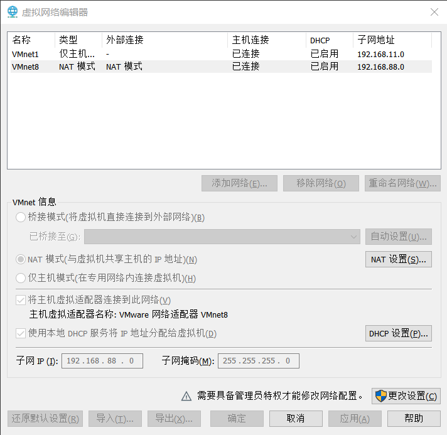Screen dimensions: 447x435
Task: Select 仅主机模式 radio button
Action: pyautogui.click(x=21, y=278)
